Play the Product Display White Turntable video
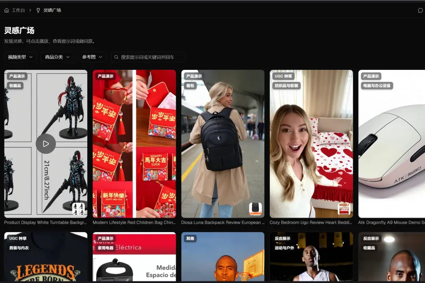 click(x=45, y=144)
